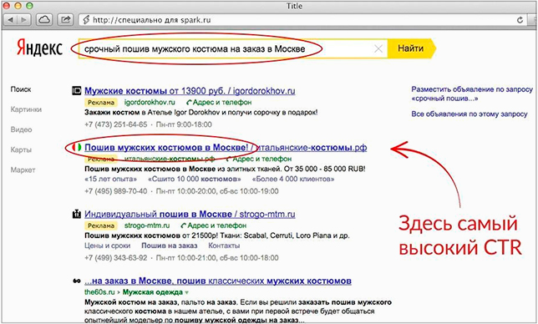Viewport: 538px width, 324px height.
Task: Select Видео in left sidebar
Action: click(x=21, y=129)
